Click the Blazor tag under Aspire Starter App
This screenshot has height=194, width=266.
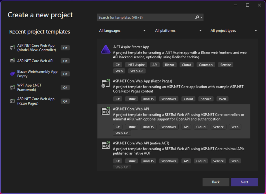[169, 65]
